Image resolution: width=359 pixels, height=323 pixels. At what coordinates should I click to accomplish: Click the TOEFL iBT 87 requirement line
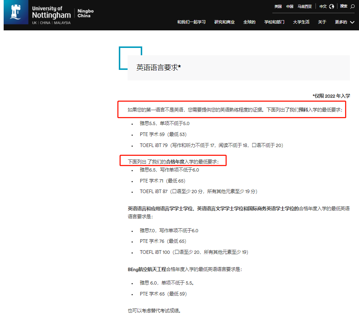click(x=199, y=191)
